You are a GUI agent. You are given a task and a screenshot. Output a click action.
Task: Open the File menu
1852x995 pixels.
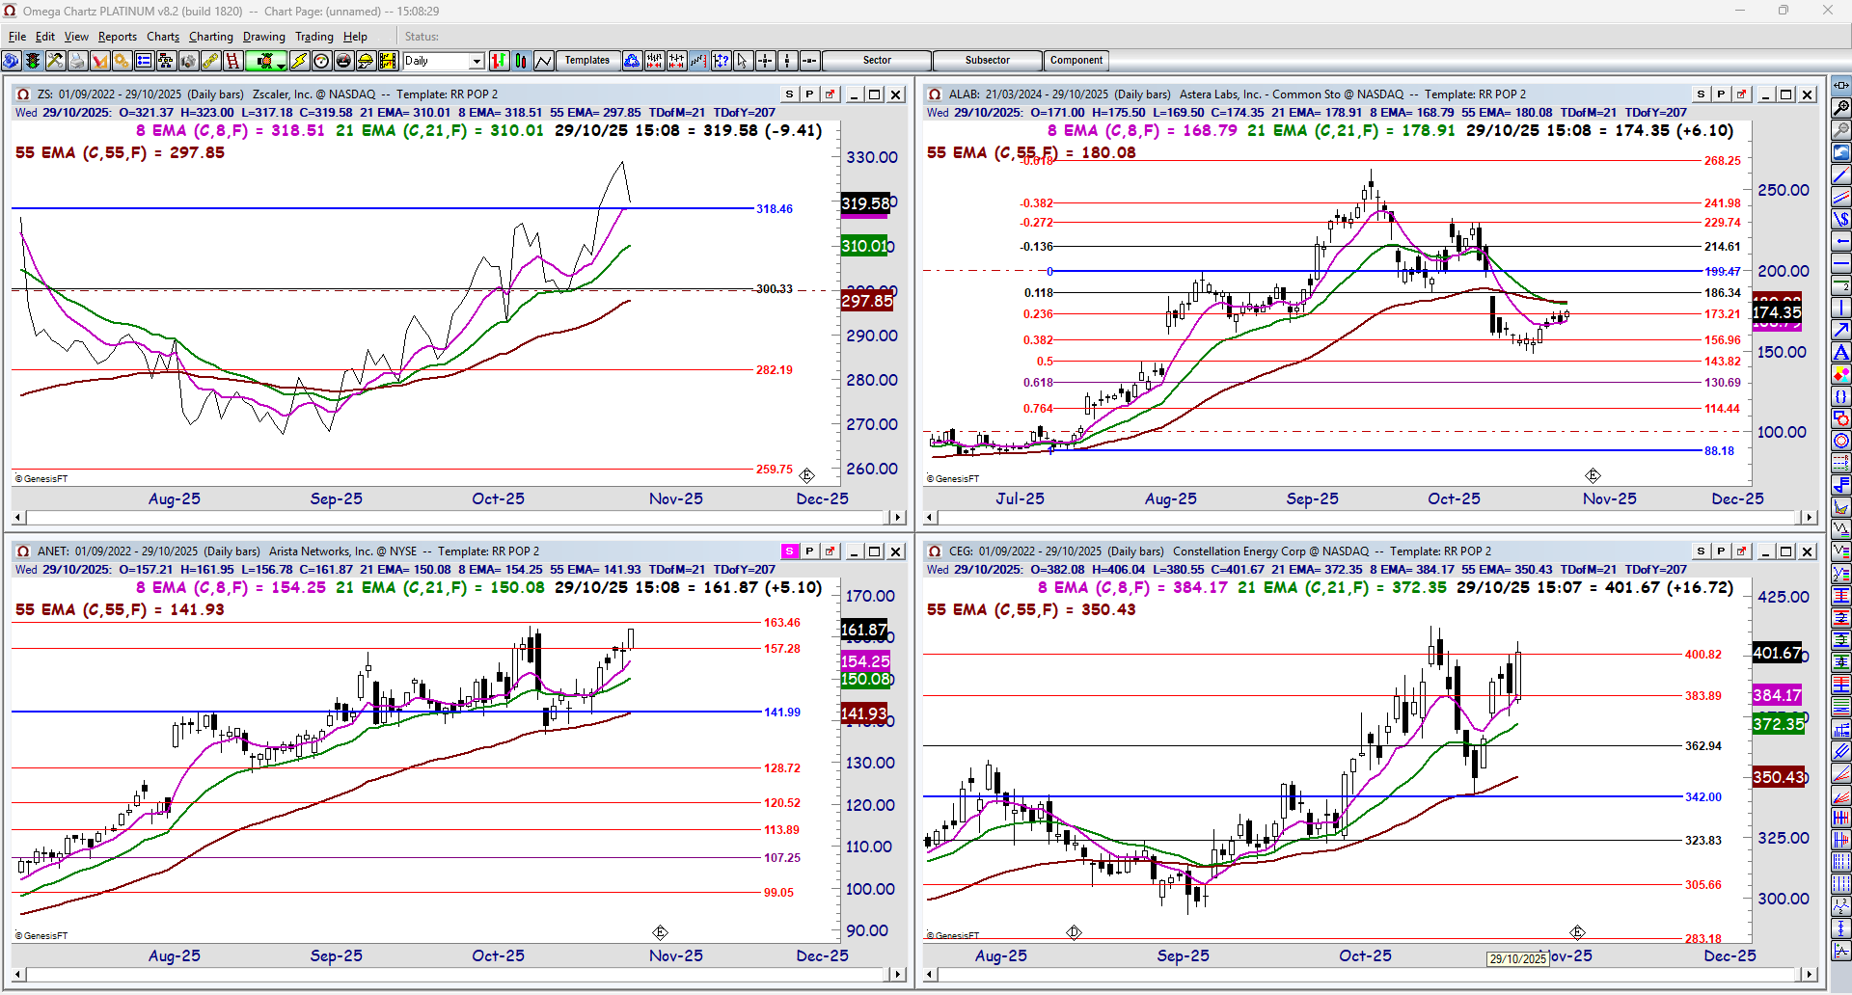click(17, 37)
